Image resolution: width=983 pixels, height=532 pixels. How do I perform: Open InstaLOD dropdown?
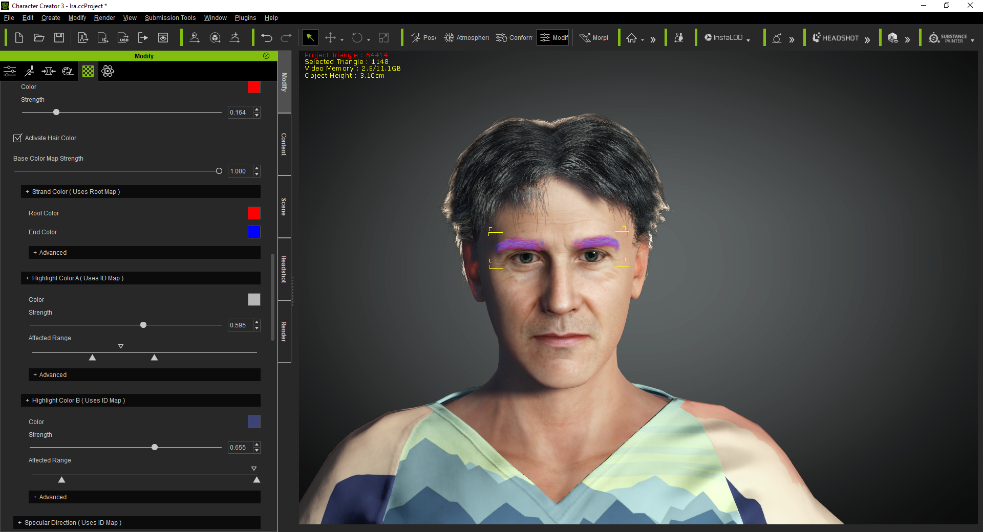749,40
